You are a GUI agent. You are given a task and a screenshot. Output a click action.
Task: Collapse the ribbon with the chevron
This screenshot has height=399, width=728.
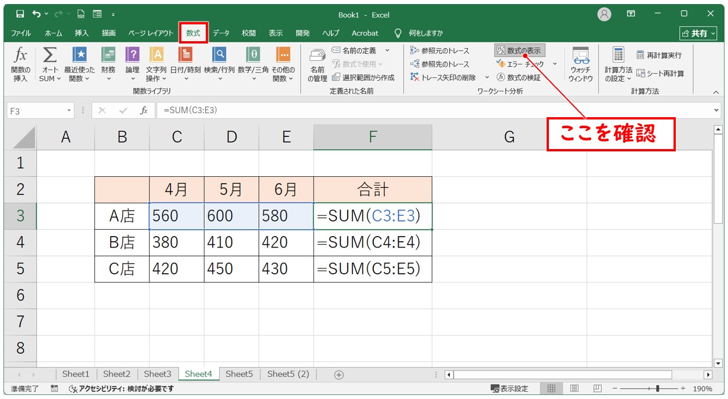pos(715,92)
